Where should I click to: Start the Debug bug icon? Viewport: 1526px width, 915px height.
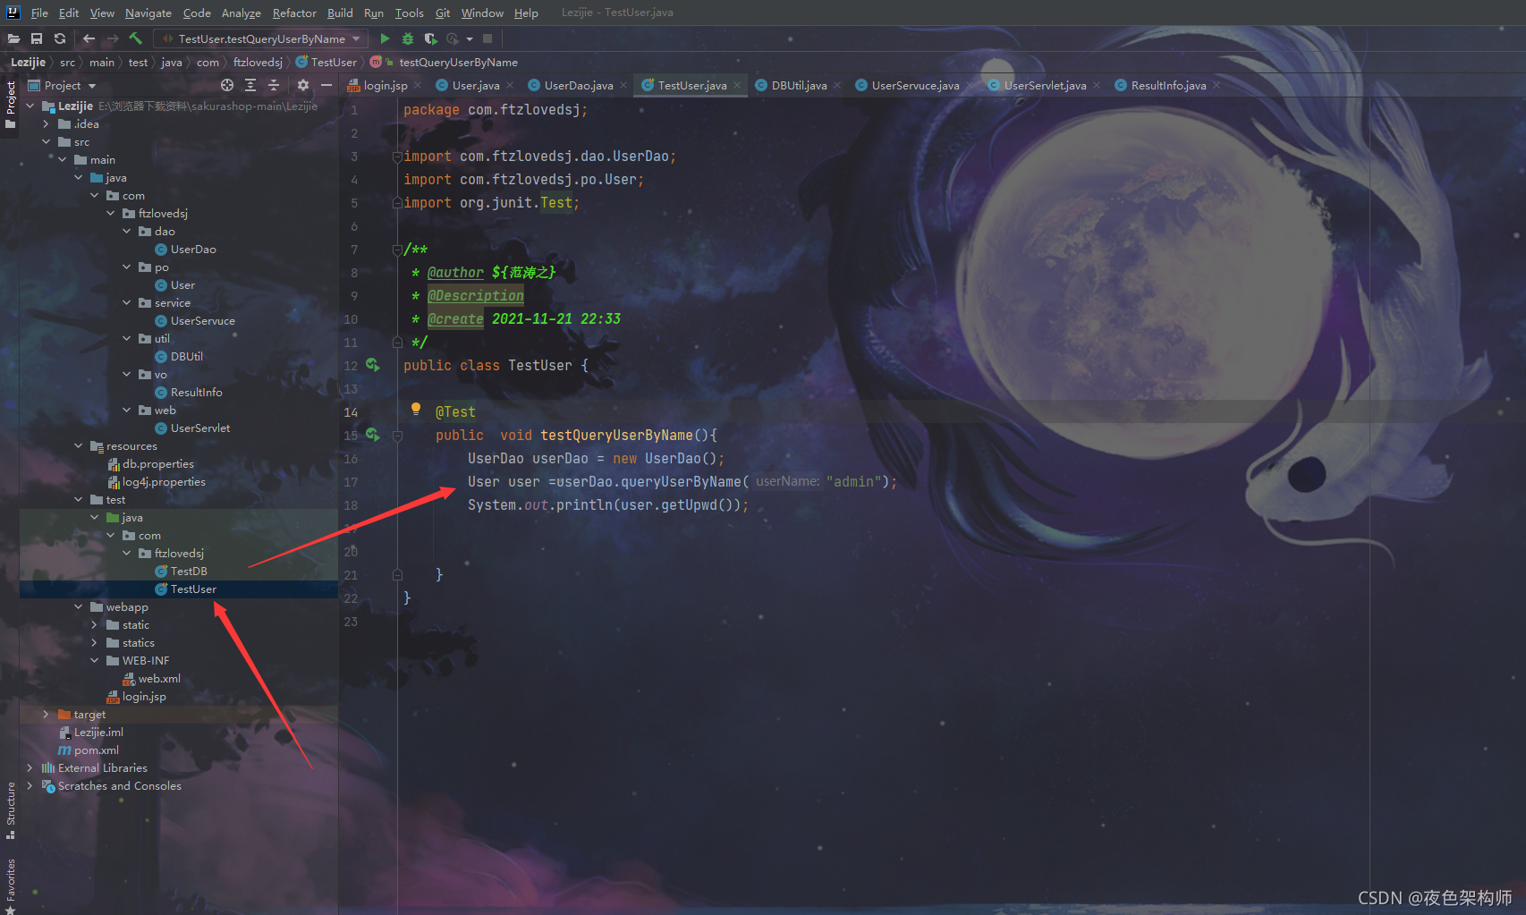(408, 38)
